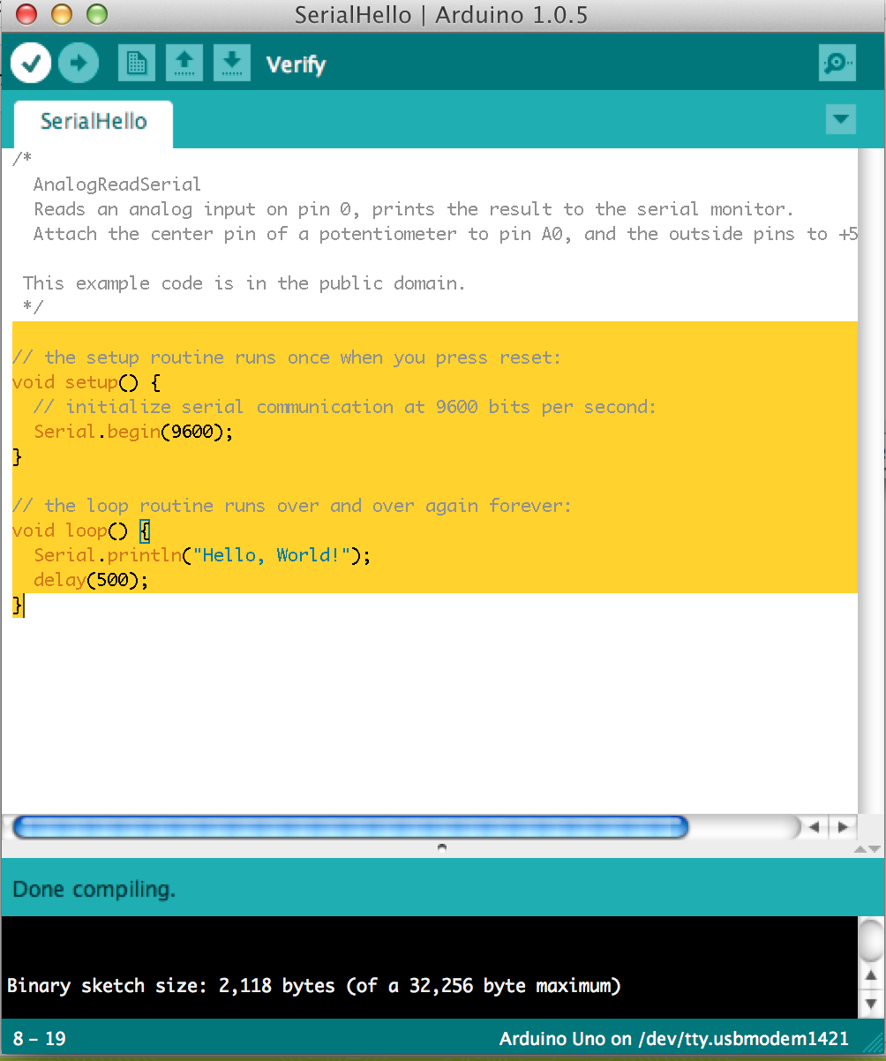Open the Serial Monitor magnifier icon

point(837,63)
